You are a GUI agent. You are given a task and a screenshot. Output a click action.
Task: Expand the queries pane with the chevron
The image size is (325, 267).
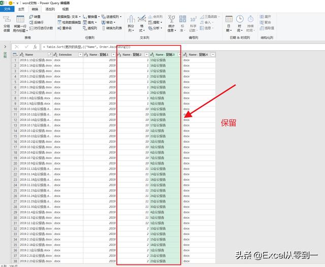click(x=5, y=47)
